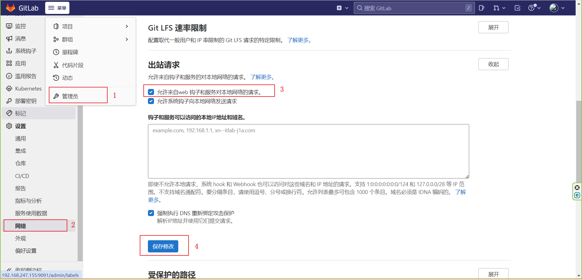Disable 允许系统钩子向本地网络发送请求
Viewport: 582px width, 279px height.
[151, 101]
